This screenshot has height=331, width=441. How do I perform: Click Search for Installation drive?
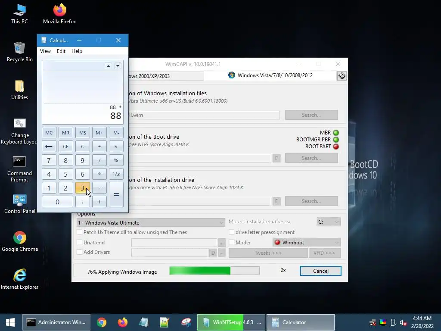[x=311, y=201]
